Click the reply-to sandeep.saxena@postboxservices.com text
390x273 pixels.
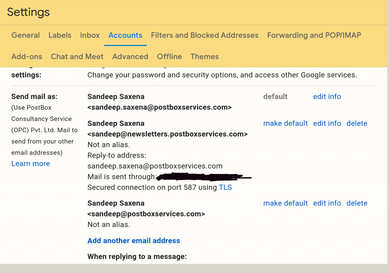tap(155, 166)
